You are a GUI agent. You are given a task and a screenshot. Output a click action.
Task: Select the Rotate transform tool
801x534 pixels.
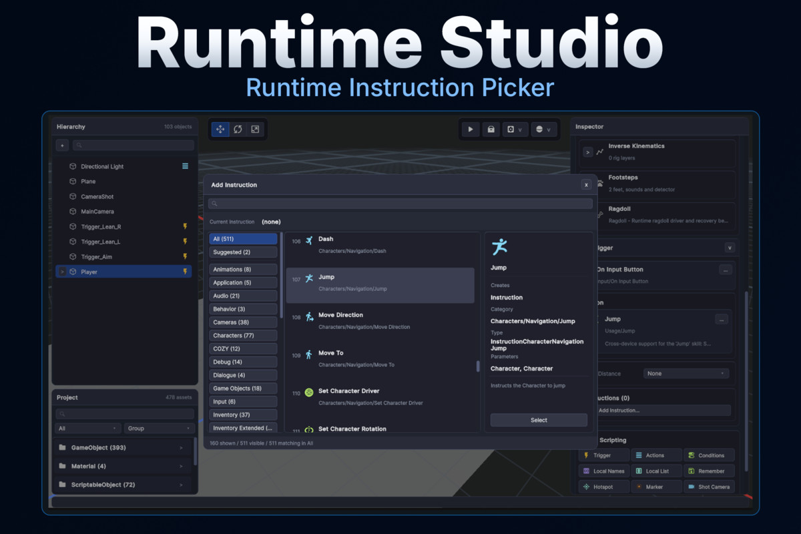coord(238,129)
